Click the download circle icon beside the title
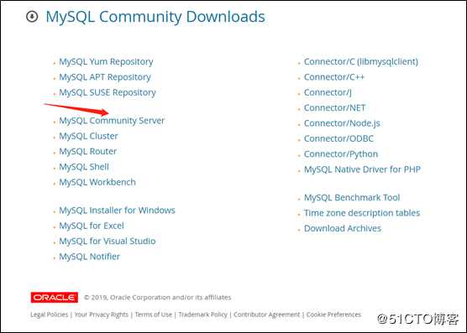The height and width of the screenshot is (333, 467). click(x=32, y=16)
